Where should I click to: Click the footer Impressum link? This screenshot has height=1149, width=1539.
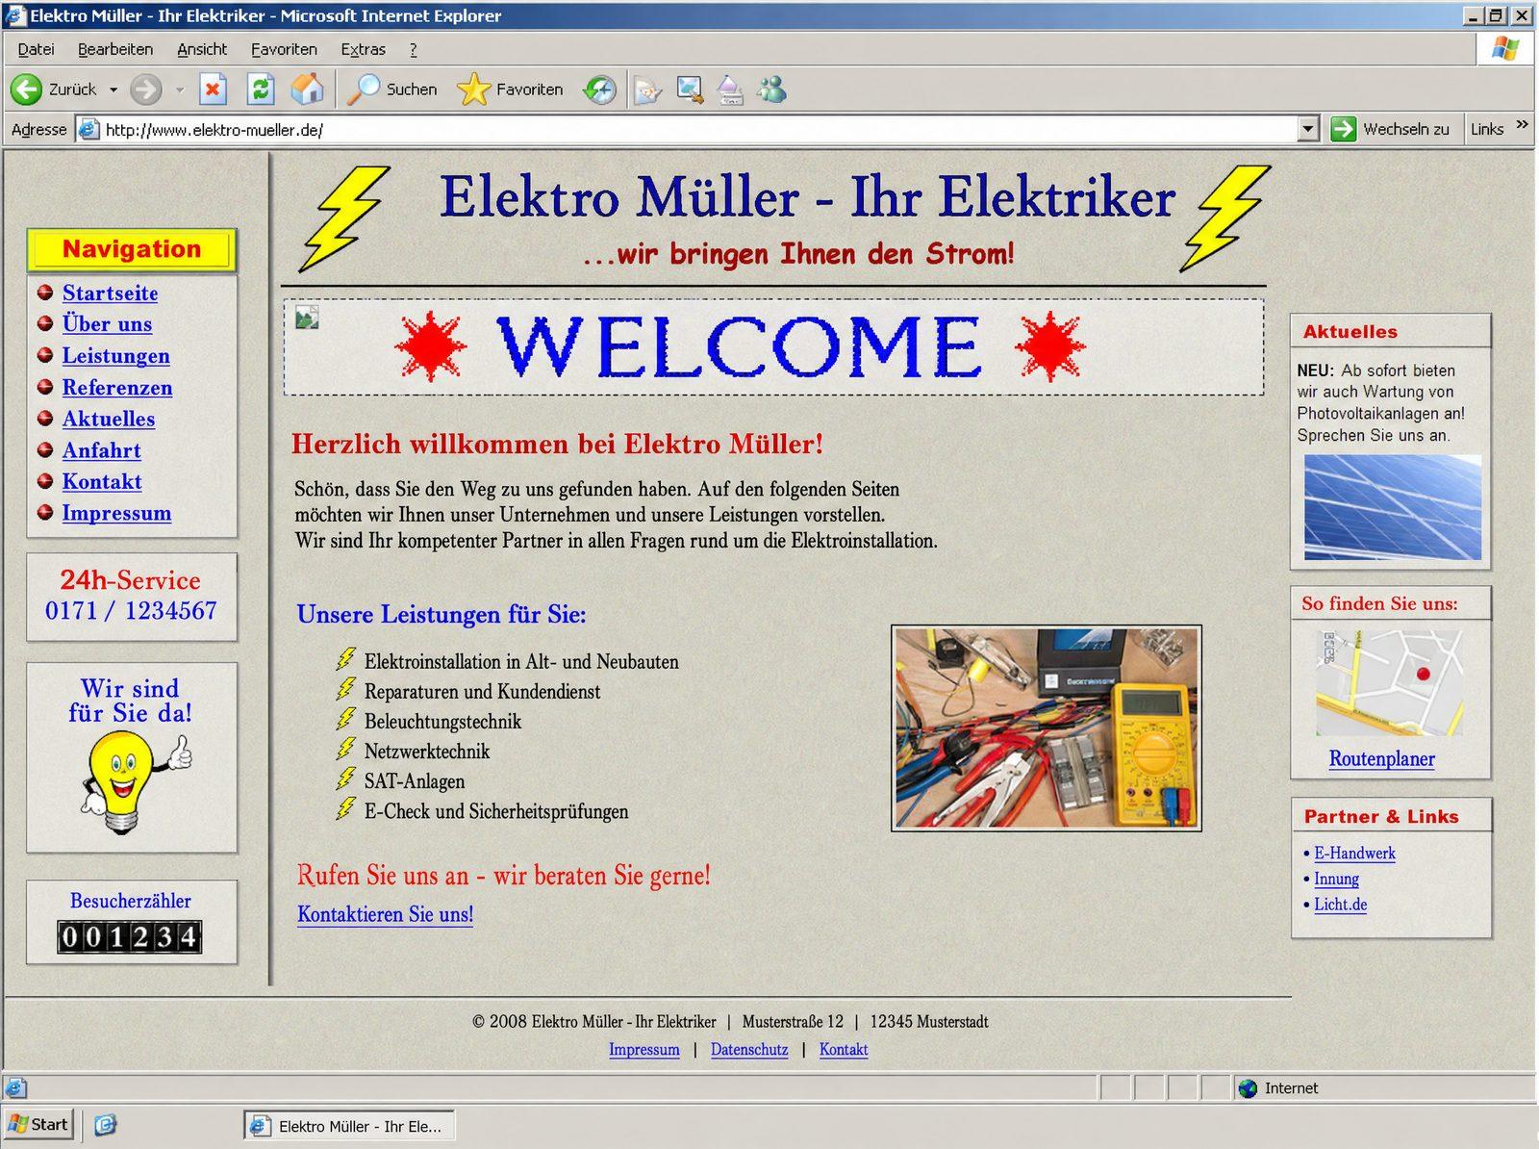643,1050
